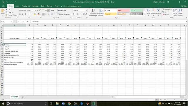Open the font name dropdown
The image size is (188, 106).
(29, 11)
